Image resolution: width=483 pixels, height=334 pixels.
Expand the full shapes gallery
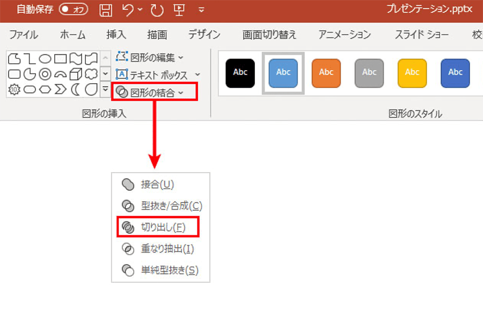coord(105,90)
